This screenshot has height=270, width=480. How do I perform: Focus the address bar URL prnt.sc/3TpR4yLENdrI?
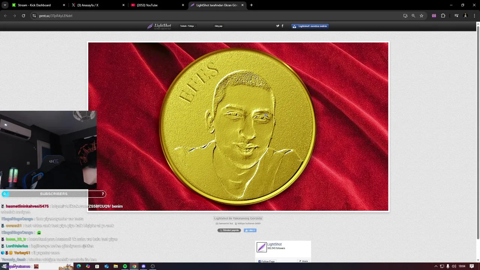click(55, 16)
